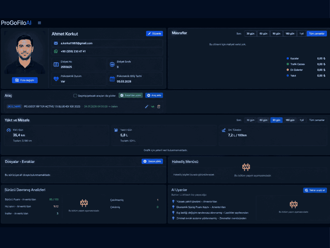Click the Düzenle button
This screenshot has width=330, height=248.
(x=154, y=33)
